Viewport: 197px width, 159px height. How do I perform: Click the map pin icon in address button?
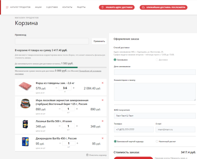pyautogui.click(x=102, y=7)
